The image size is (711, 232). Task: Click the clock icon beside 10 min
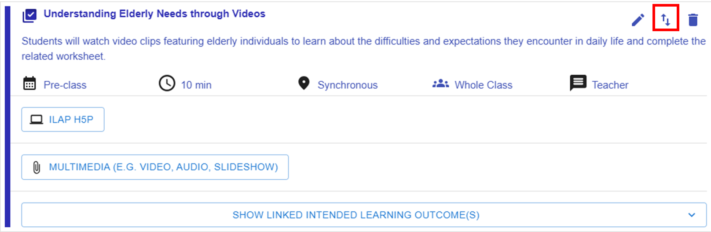[x=167, y=83]
